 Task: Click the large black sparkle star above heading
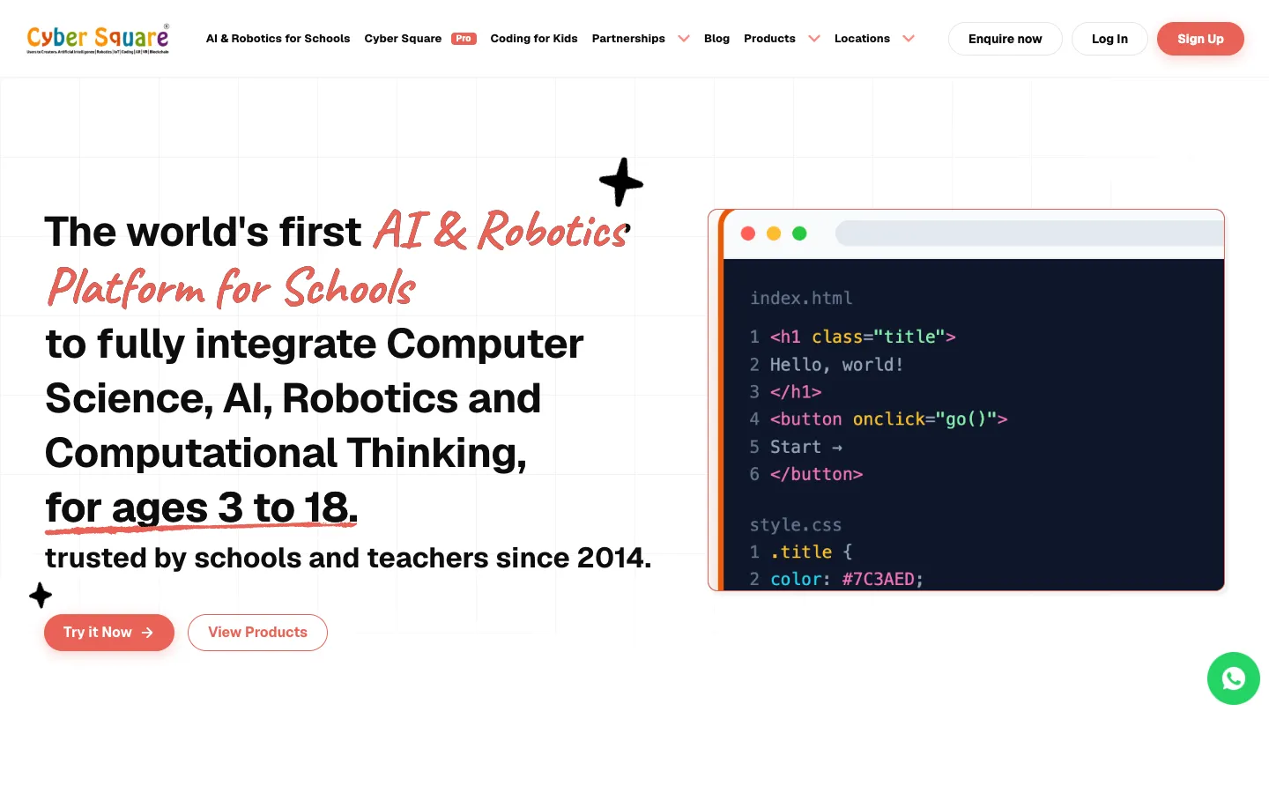[x=621, y=182]
